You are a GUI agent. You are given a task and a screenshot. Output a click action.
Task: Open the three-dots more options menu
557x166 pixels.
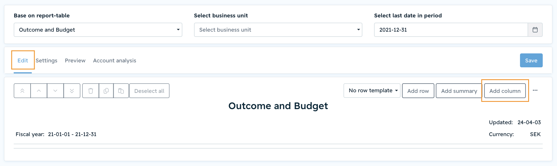tap(535, 90)
